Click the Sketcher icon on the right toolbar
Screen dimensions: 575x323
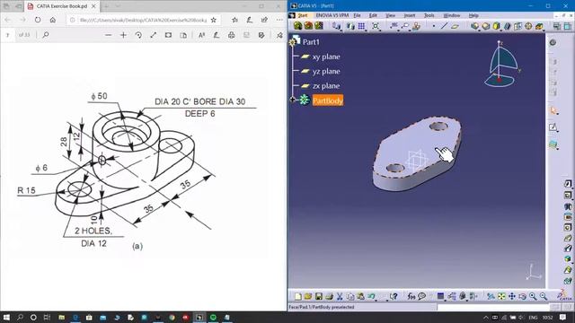pyautogui.click(x=553, y=127)
